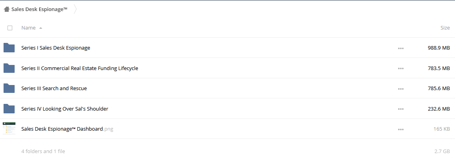Click the Sales Desk Espionage™ breadcrumb label
The height and width of the screenshot is (159, 455).
pyautogui.click(x=40, y=9)
